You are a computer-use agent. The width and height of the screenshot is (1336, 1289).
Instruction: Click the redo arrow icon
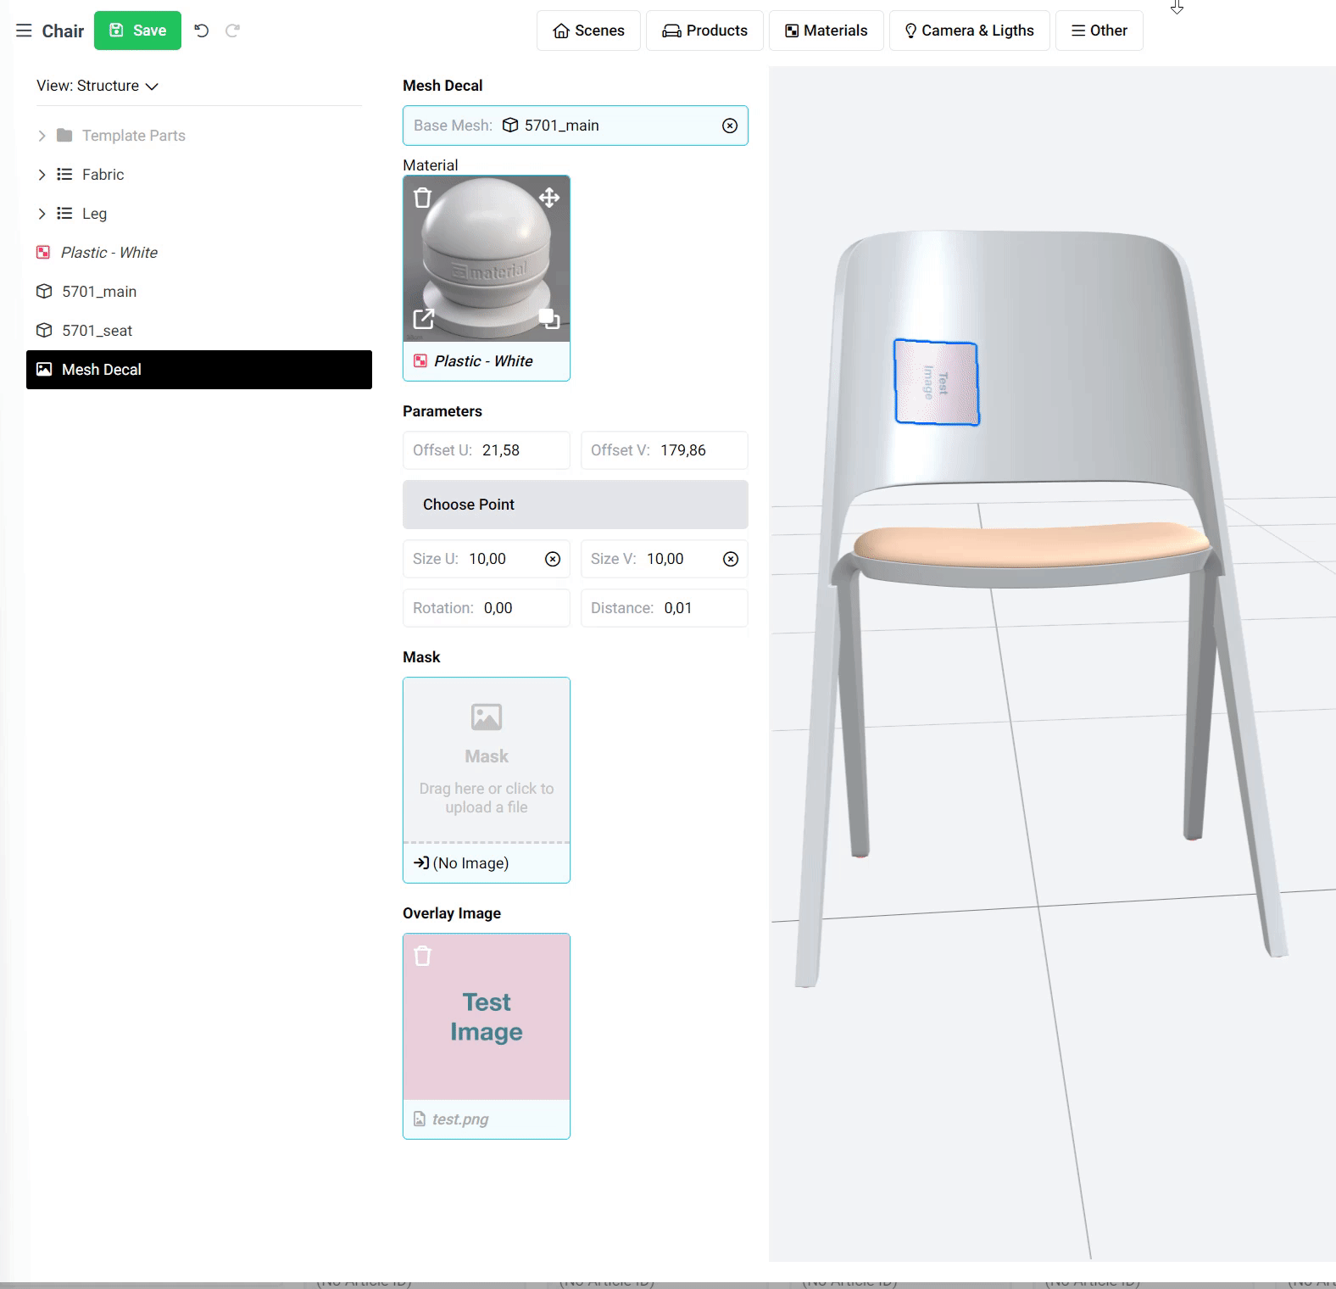(x=232, y=31)
